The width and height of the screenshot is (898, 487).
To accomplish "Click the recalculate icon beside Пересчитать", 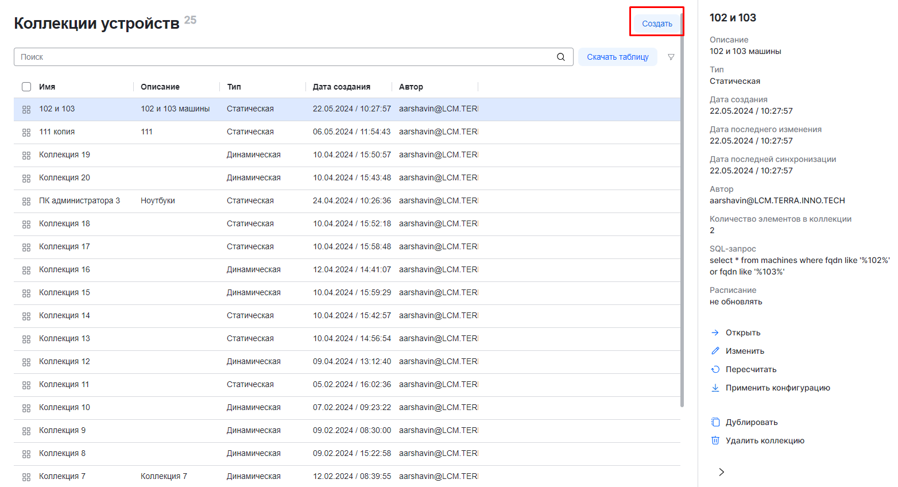I will point(715,369).
